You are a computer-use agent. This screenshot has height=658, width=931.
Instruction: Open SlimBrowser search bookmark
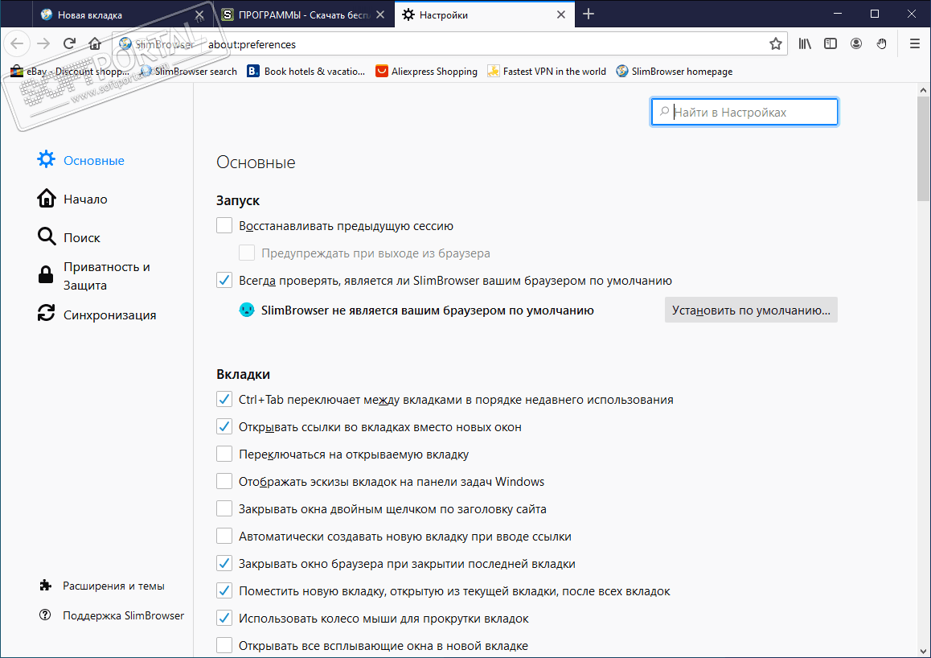pyautogui.click(x=188, y=72)
